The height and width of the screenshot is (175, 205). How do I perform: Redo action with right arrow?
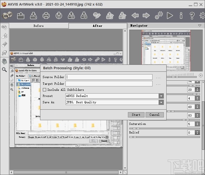pos(146,16)
